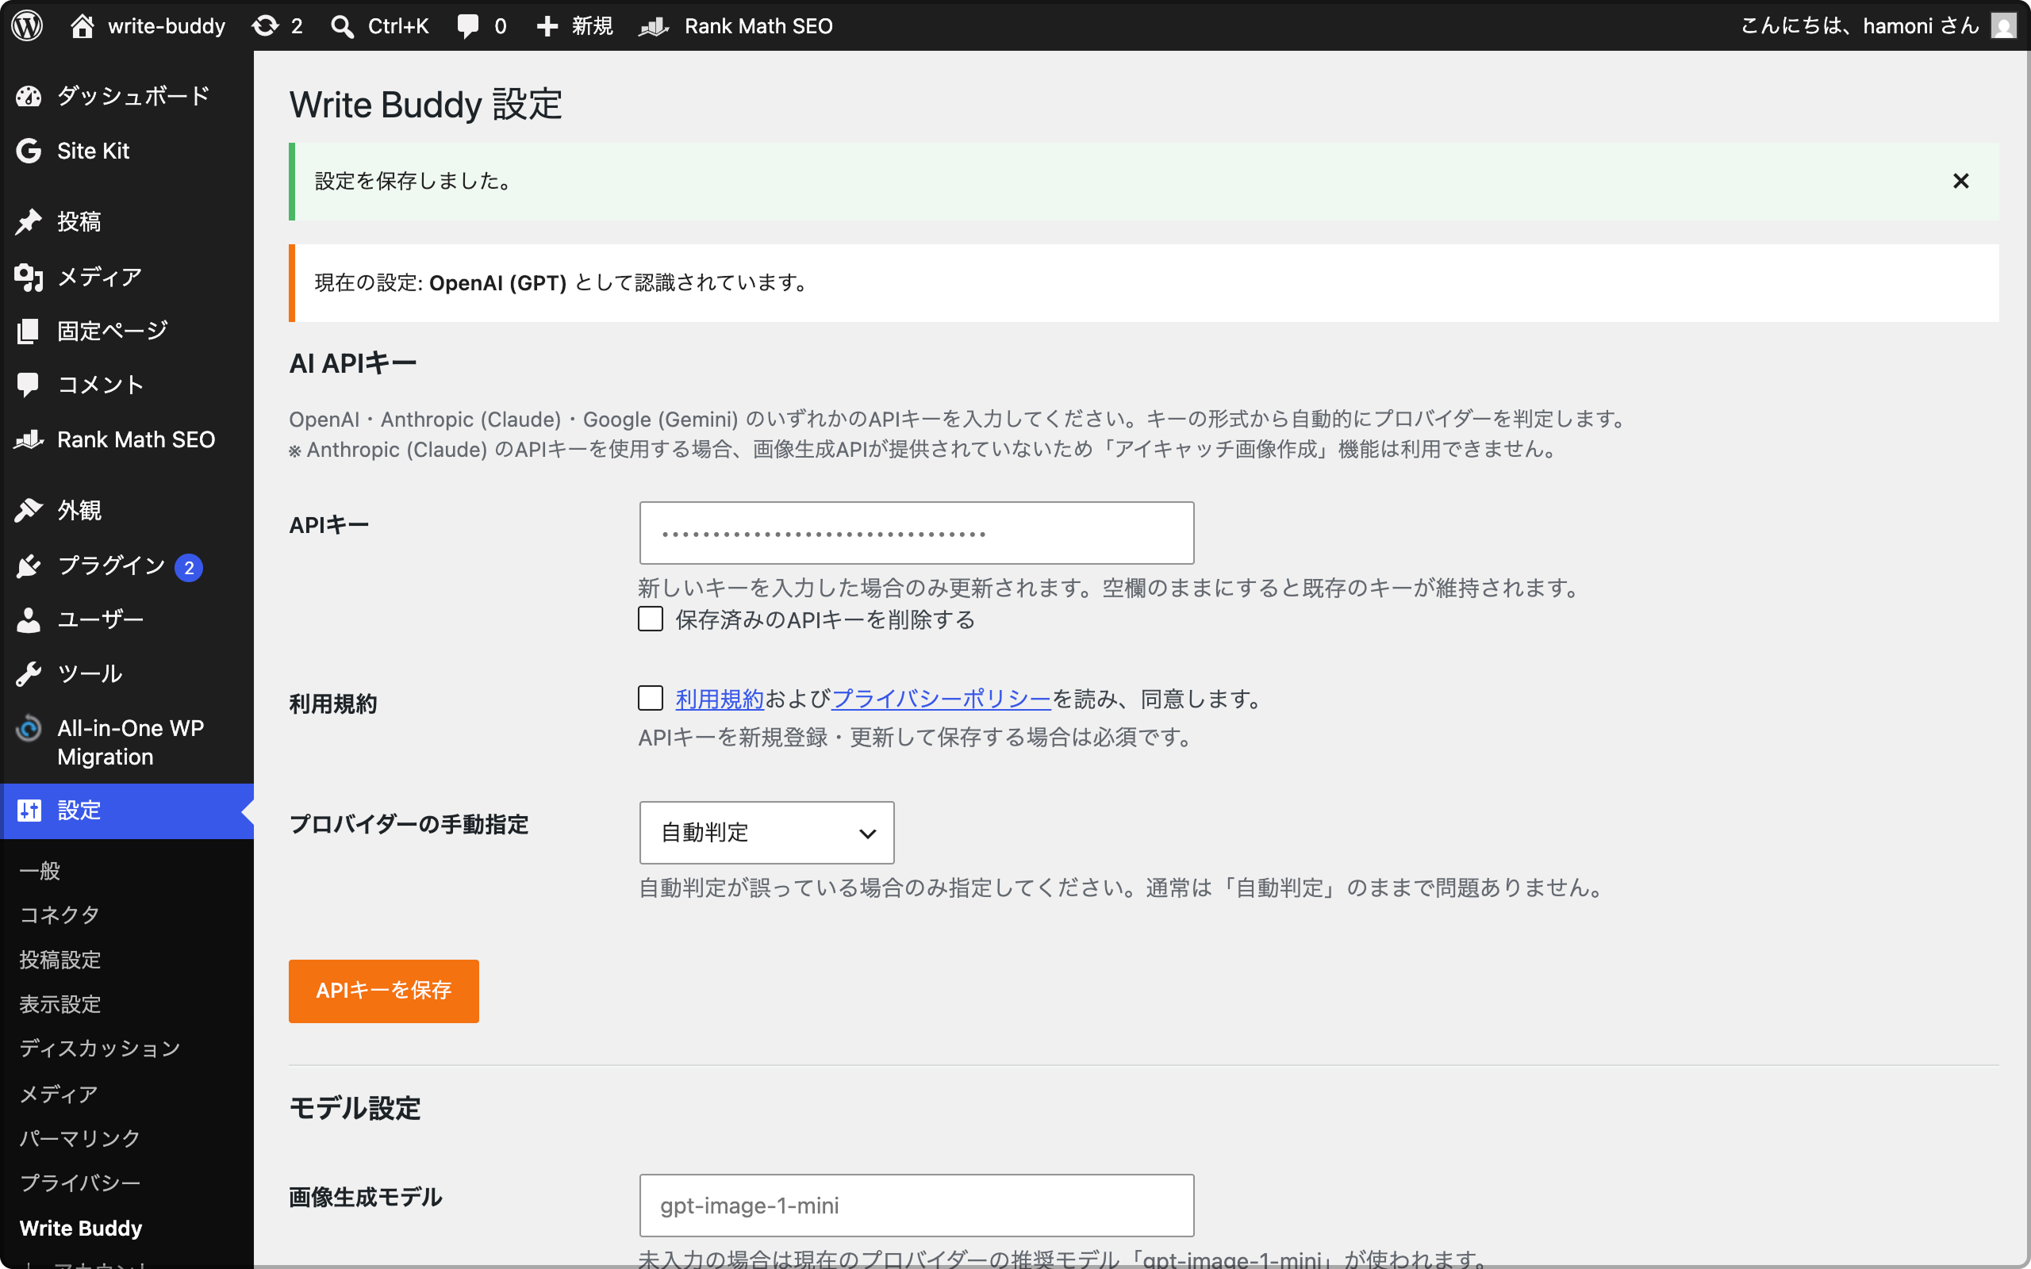Open メディア settings submenu
Screen dimensions: 2031x1269
[x=59, y=1094]
